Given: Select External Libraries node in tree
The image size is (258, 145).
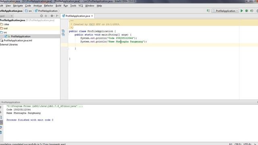Looking at the screenshot, I should (9, 45).
